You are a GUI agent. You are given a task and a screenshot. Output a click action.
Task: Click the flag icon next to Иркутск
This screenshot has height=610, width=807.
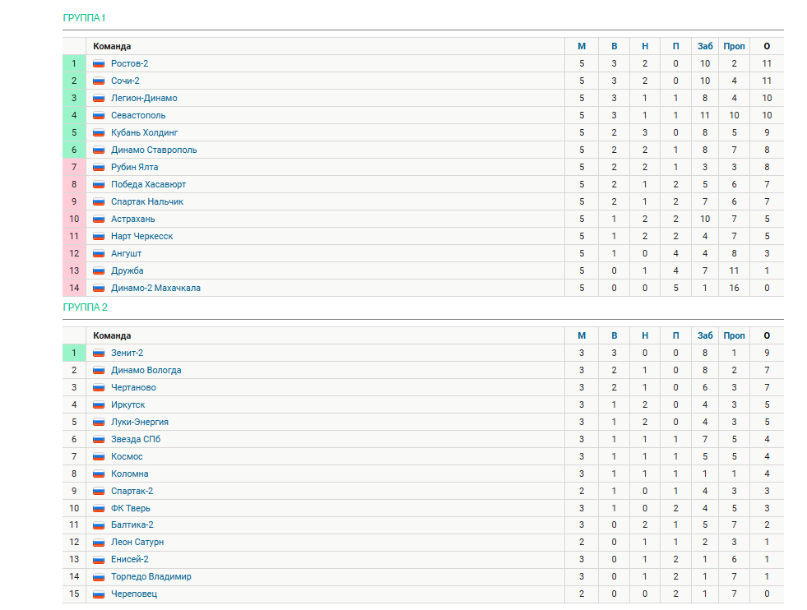[99, 405]
